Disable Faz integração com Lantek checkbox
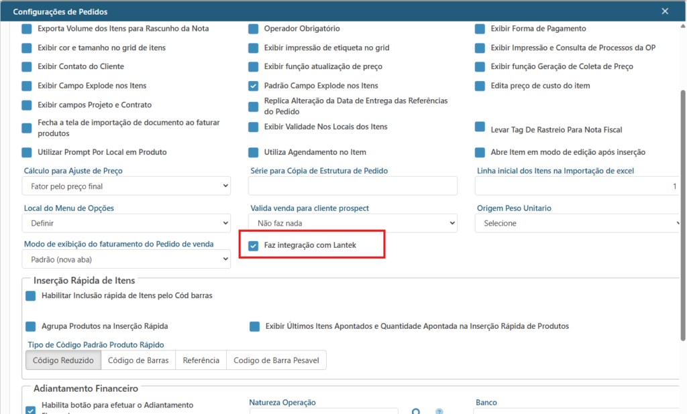The image size is (687, 414). point(254,246)
